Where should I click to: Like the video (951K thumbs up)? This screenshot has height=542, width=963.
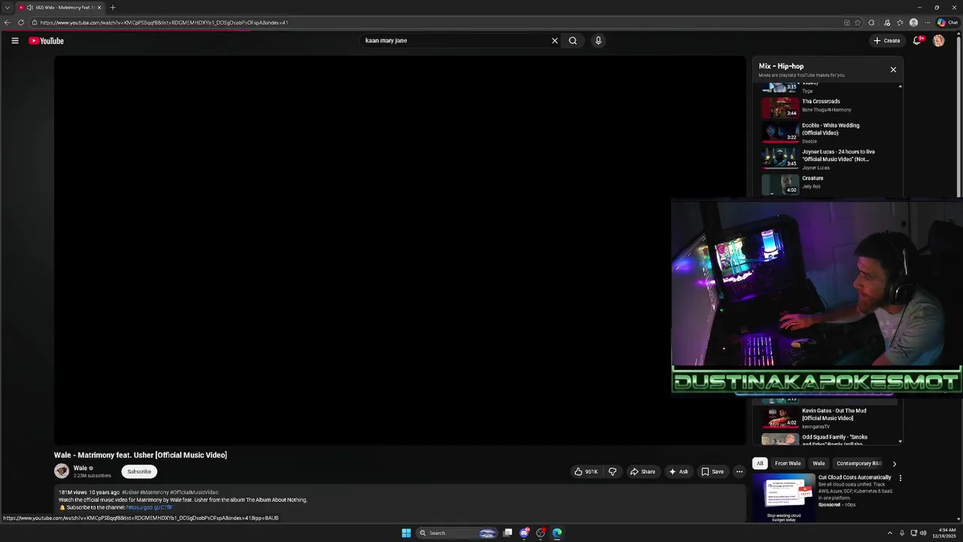click(586, 472)
